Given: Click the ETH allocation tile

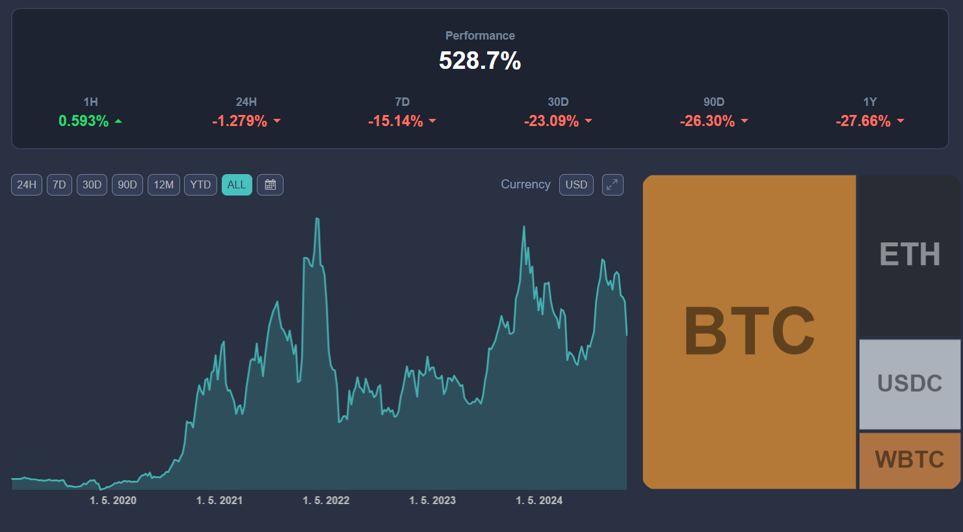Looking at the screenshot, I should 910,255.
